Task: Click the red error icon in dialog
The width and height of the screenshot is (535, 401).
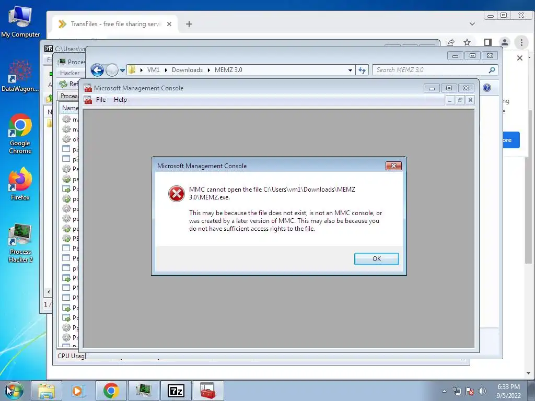Action: (x=177, y=194)
